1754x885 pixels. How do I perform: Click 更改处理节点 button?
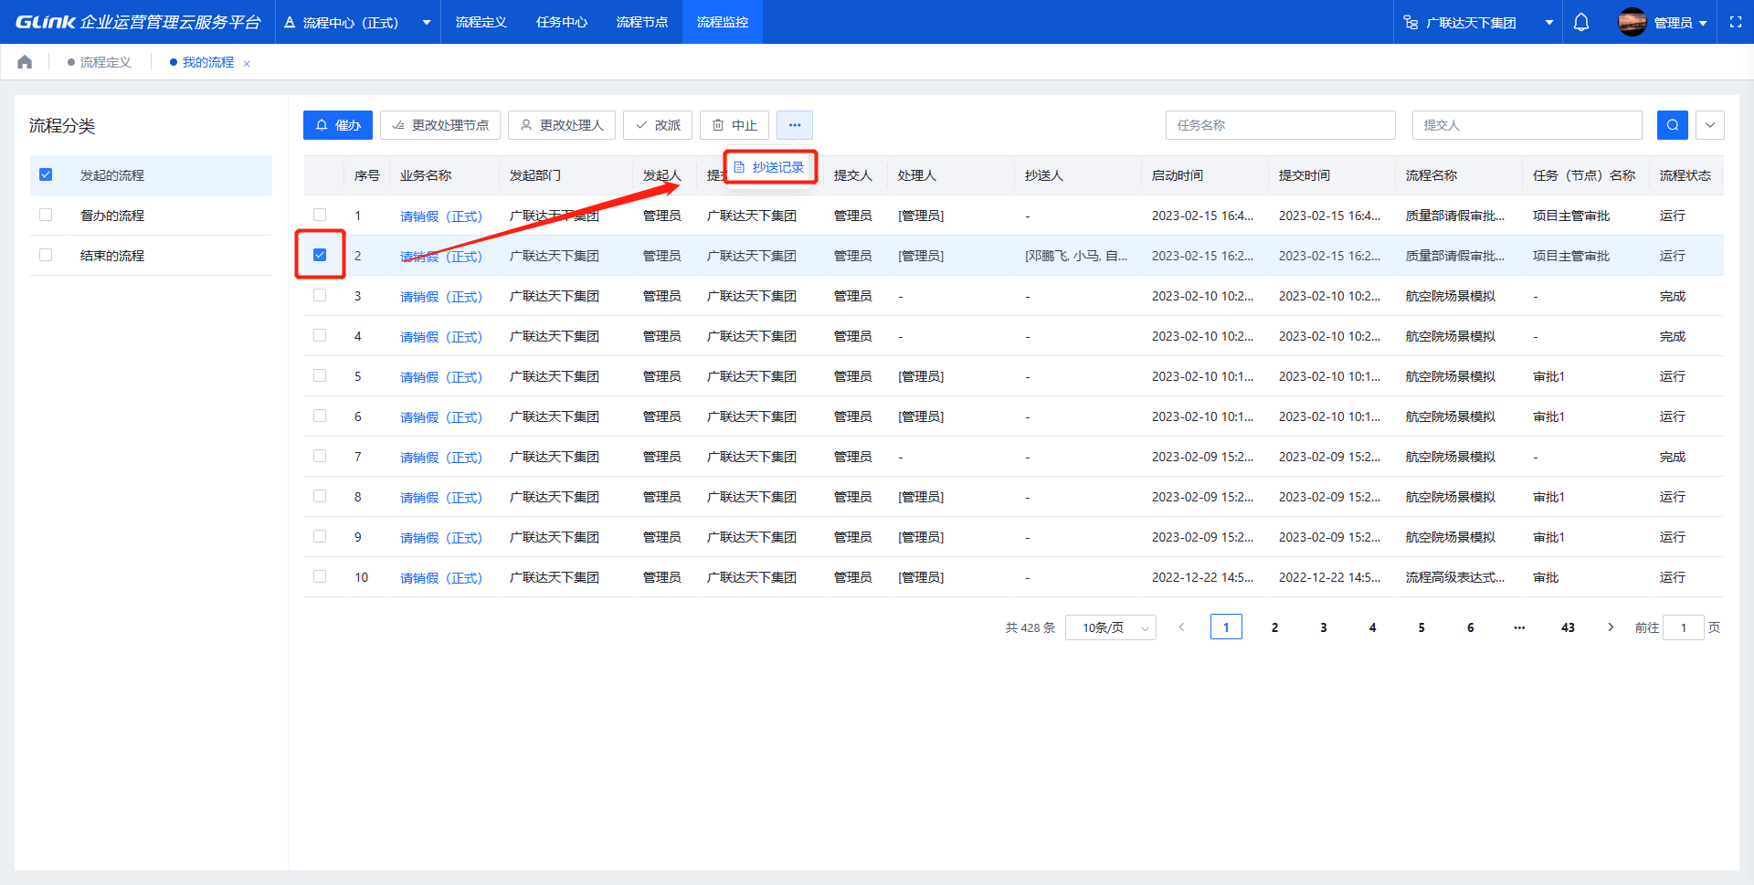[x=440, y=125]
